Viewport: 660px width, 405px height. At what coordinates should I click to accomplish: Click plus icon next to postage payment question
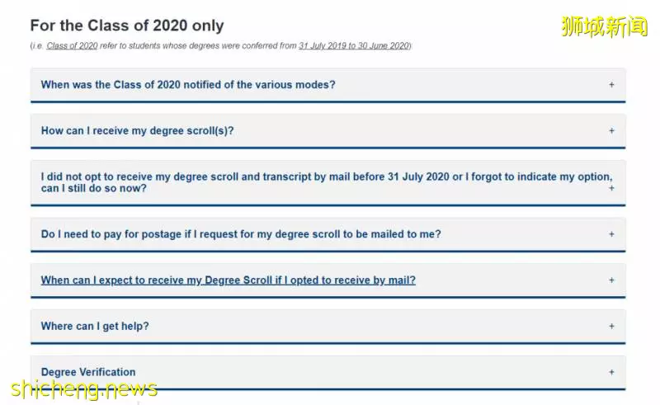[611, 233]
